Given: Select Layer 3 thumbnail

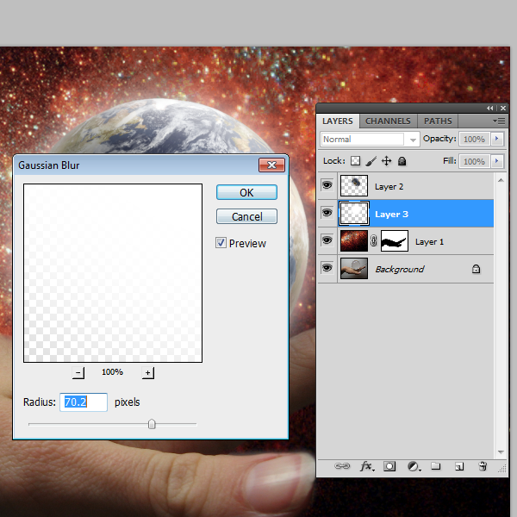Looking at the screenshot, I should [354, 214].
